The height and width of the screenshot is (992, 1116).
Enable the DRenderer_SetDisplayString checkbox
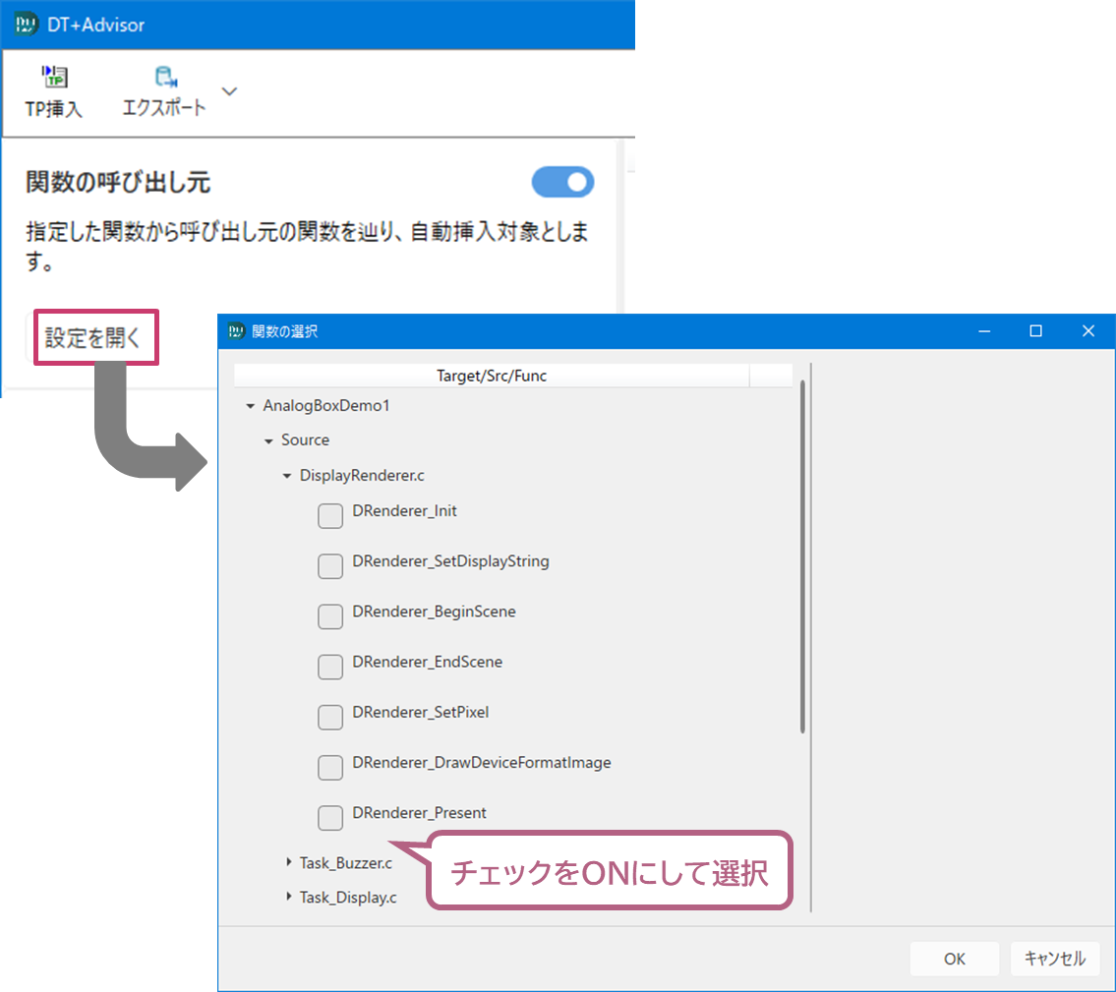330,565
